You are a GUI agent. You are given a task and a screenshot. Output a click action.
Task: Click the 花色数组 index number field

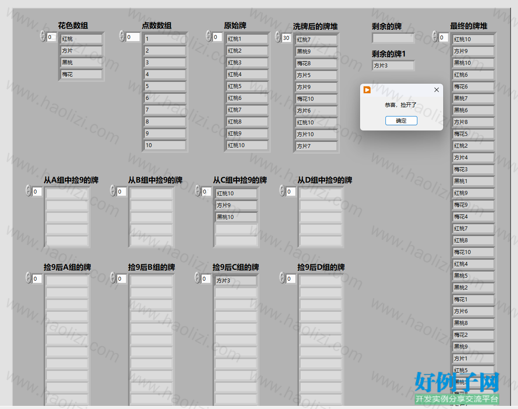[52, 37]
